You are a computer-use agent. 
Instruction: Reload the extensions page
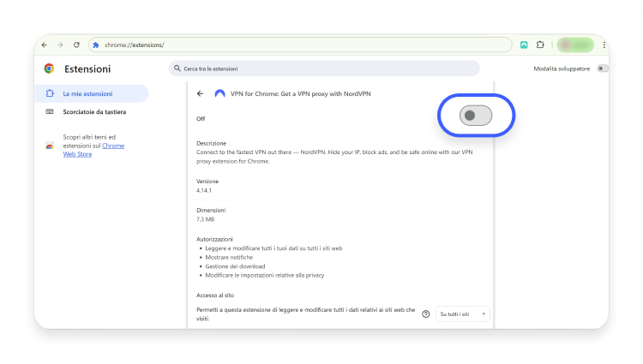coord(76,45)
